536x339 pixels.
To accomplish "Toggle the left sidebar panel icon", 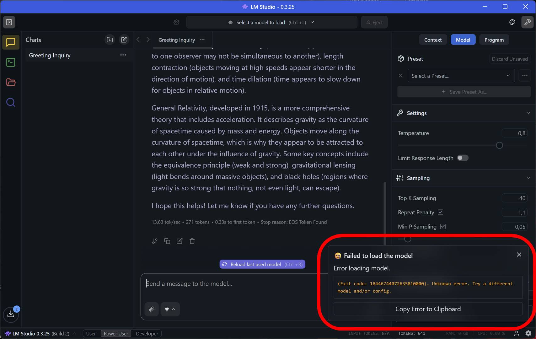I will click(x=9, y=22).
